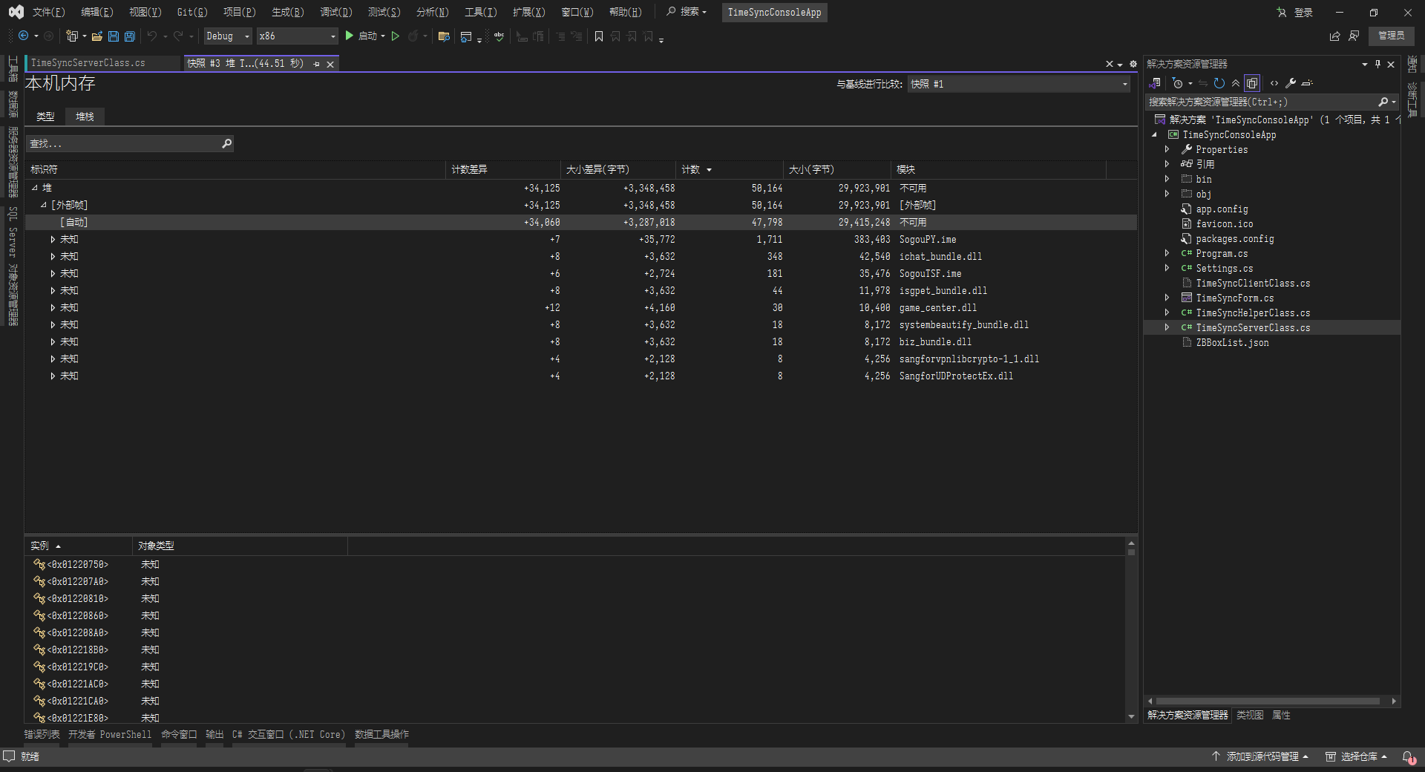Click the 查找 search input field
The image size is (1425, 772).
[130, 143]
